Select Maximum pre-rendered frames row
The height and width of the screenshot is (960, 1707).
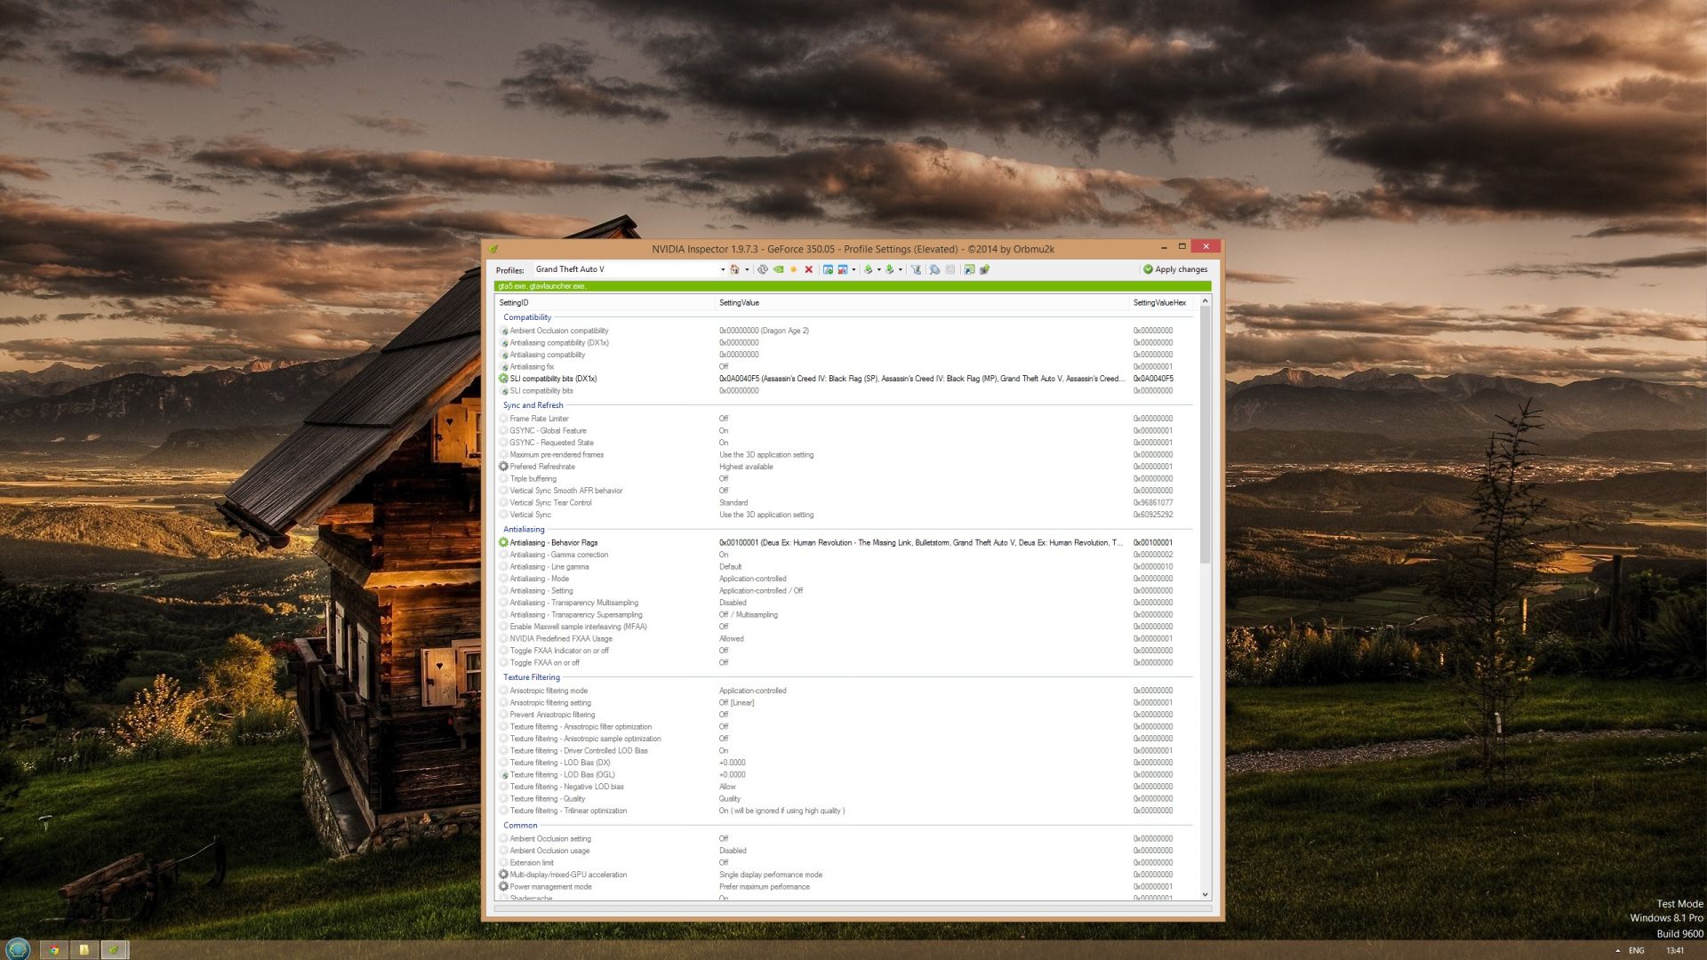click(846, 455)
